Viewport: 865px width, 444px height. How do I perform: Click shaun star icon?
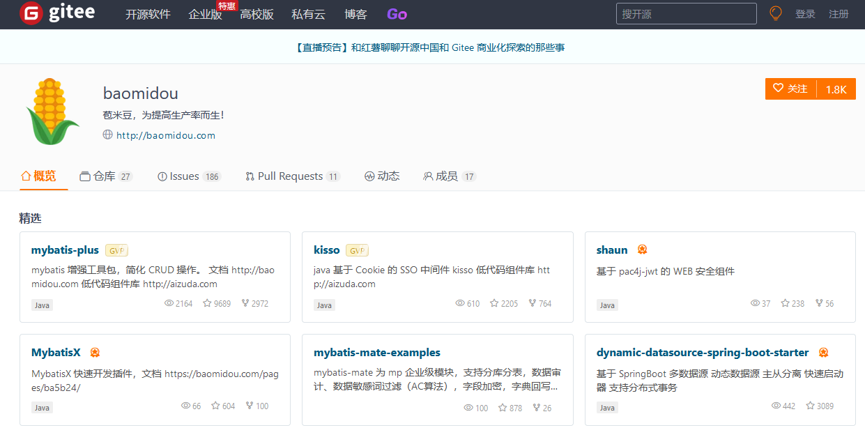click(785, 303)
